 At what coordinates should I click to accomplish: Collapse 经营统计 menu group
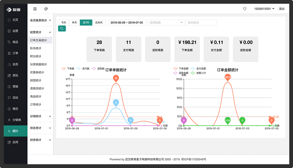[x=40, y=32]
